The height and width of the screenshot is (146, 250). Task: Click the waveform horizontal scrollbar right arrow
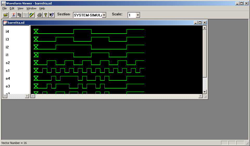[x=200, y=96]
